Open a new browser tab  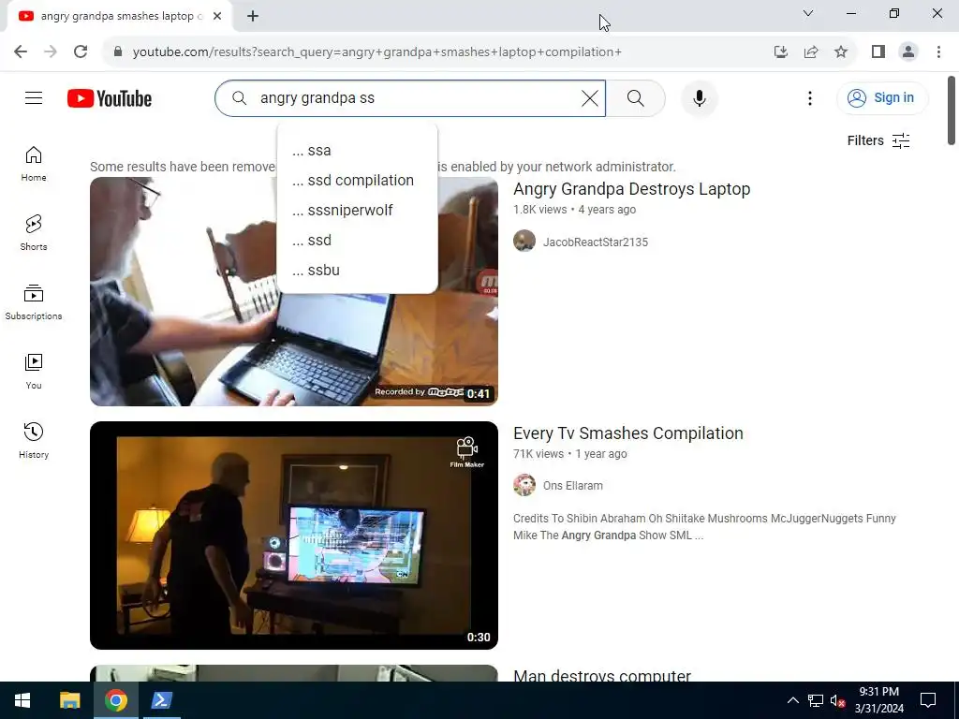(253, 16)
